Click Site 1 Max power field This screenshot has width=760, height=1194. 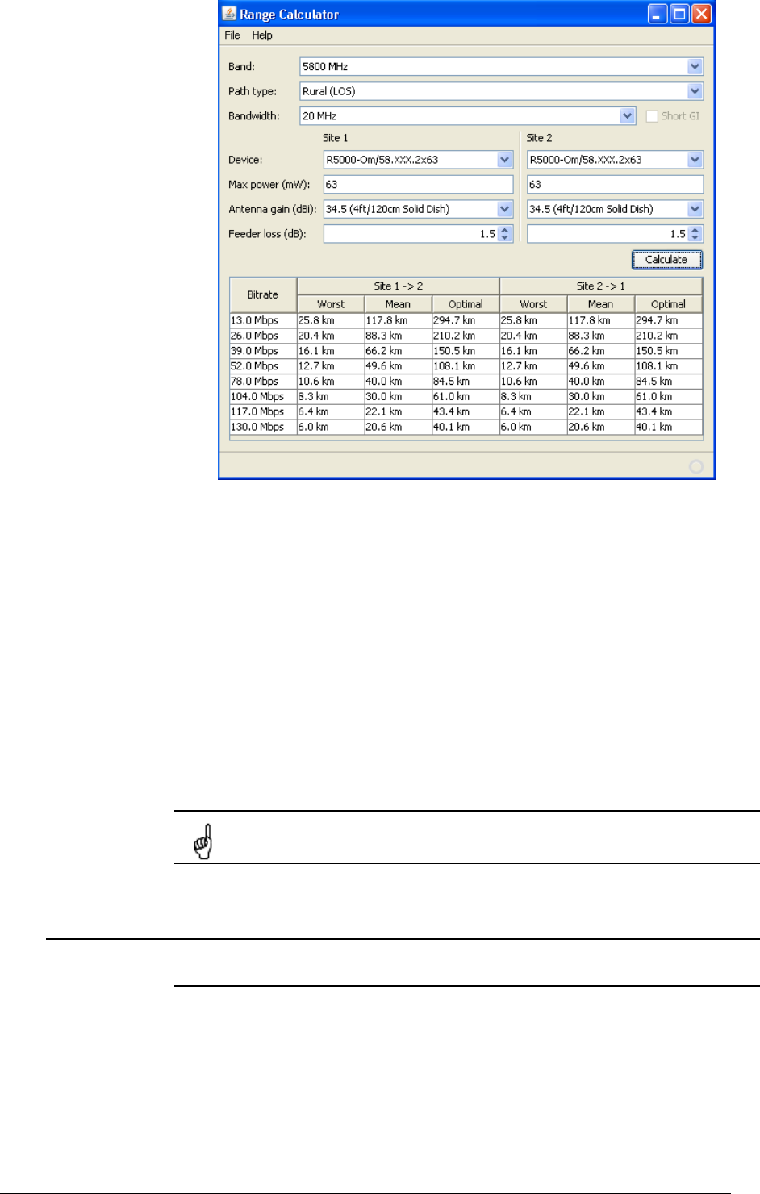click(x=418, y=185)
